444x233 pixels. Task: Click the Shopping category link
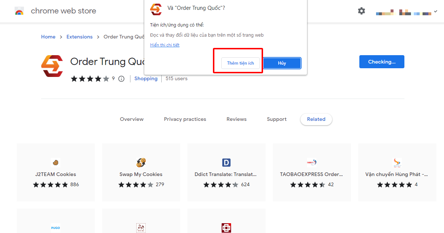tap(146, 78)
